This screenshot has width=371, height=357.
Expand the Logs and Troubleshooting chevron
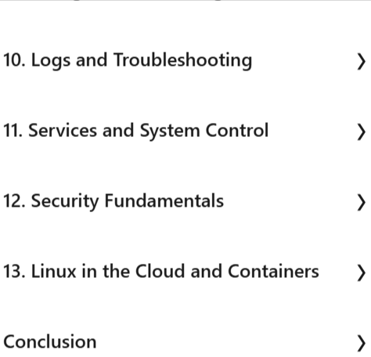[x=361, y=62]
